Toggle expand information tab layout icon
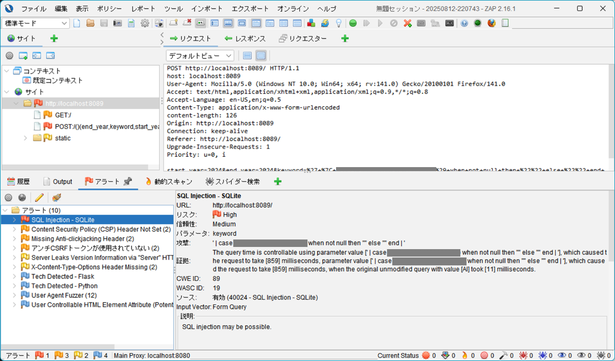 coord(228,23)
